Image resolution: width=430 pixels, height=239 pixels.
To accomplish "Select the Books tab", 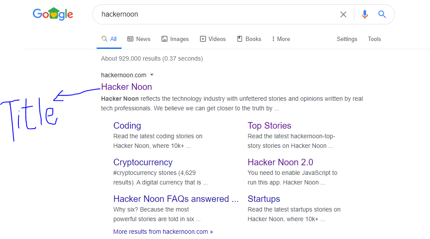I will tap(249, 39).
